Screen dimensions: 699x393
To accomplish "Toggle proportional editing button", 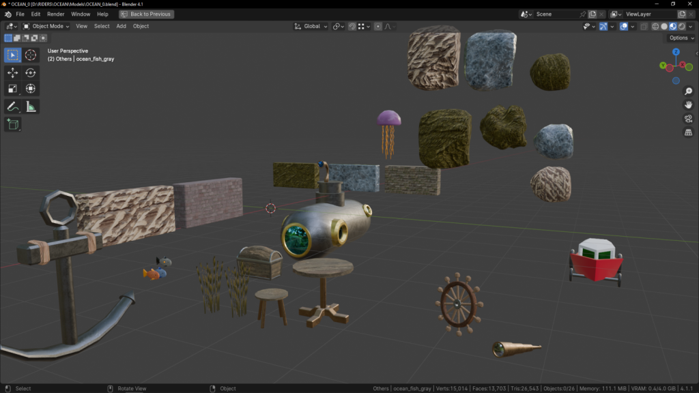I will (378, 27).
